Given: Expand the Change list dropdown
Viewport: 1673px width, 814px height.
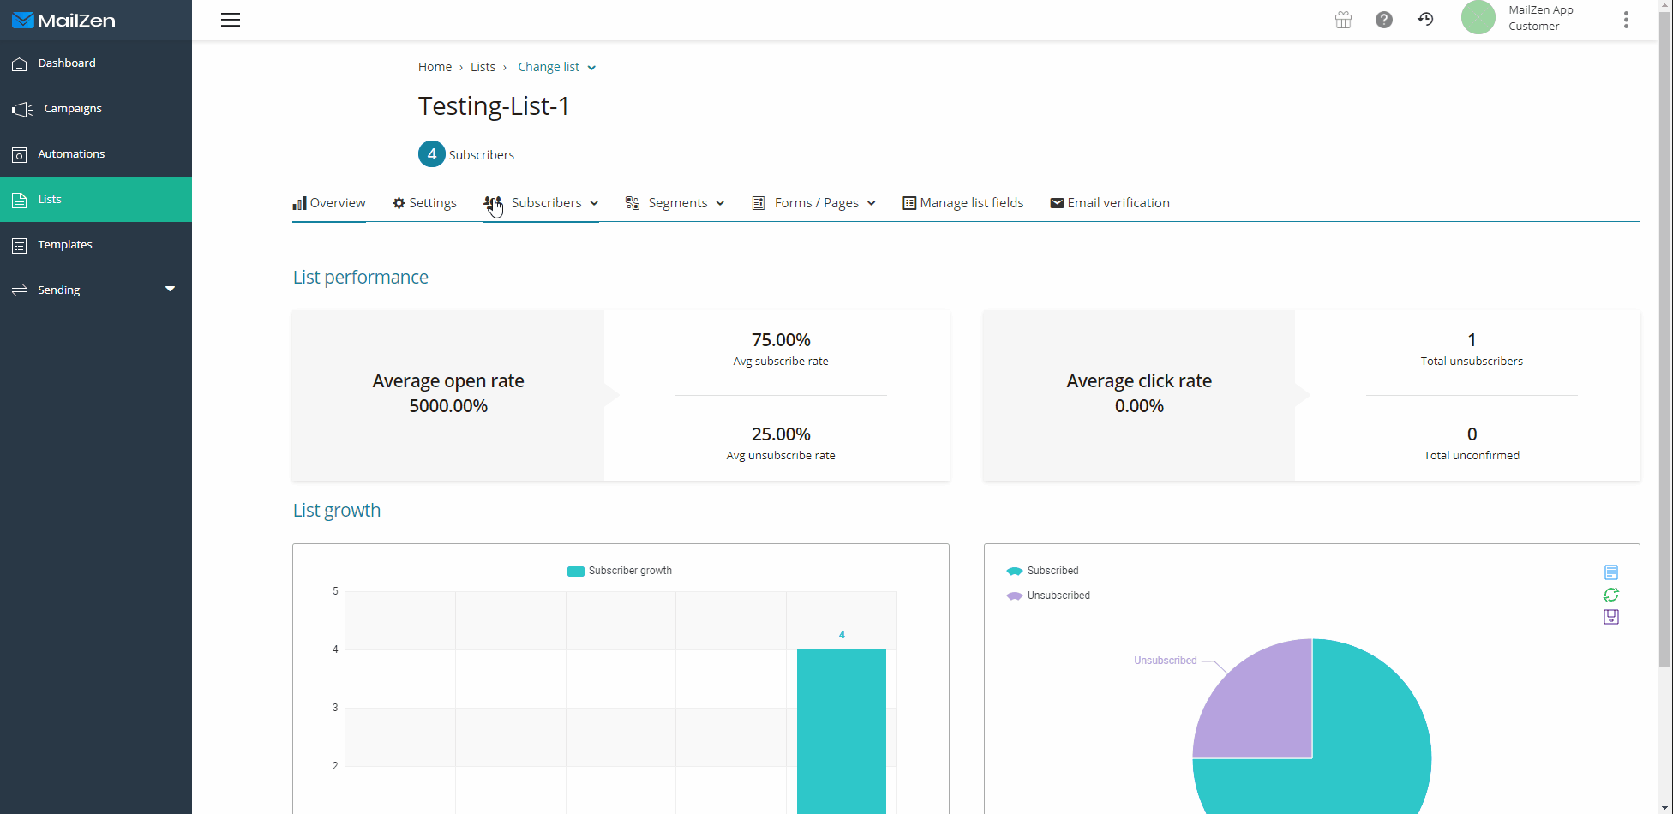Looking at the screenshot, I should 556,67.
